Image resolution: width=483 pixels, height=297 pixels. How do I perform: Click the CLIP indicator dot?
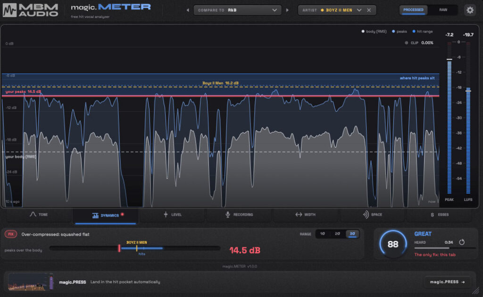[406, 43]
